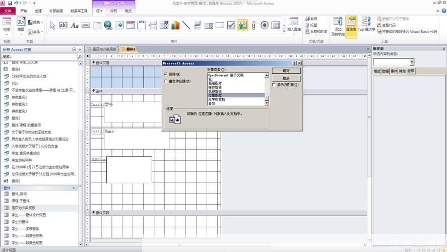This screenshot has height=252, width=447.
Task: Select the Hyperlink globe control
Action: [x=108, y=25]
